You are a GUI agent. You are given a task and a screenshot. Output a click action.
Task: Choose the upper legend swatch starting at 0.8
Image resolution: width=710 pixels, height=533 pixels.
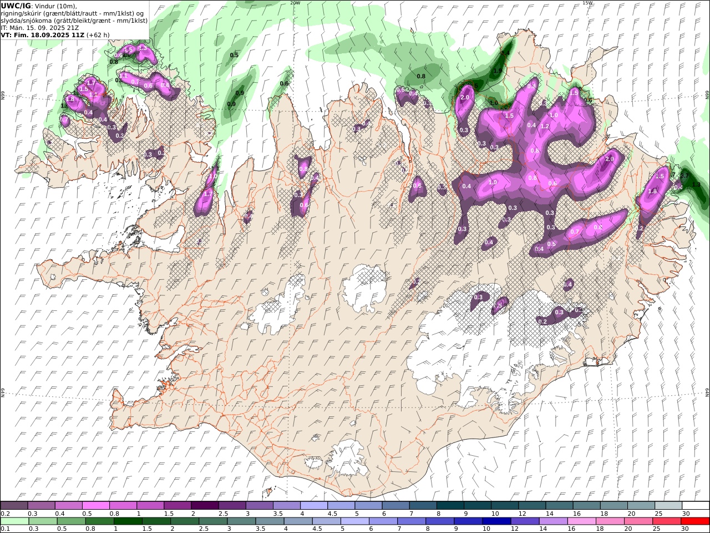[123, 505]
